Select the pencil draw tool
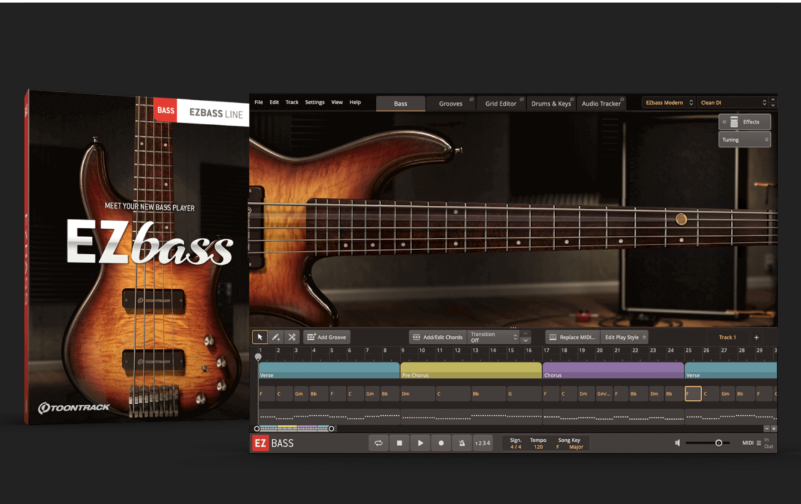The width and height of the screenshot is (801, 504). coord(276,337)
